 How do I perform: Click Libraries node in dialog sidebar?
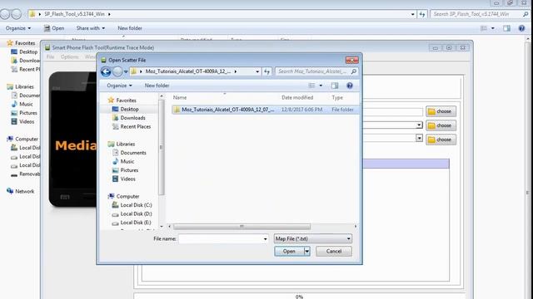(x=125, y=144)
